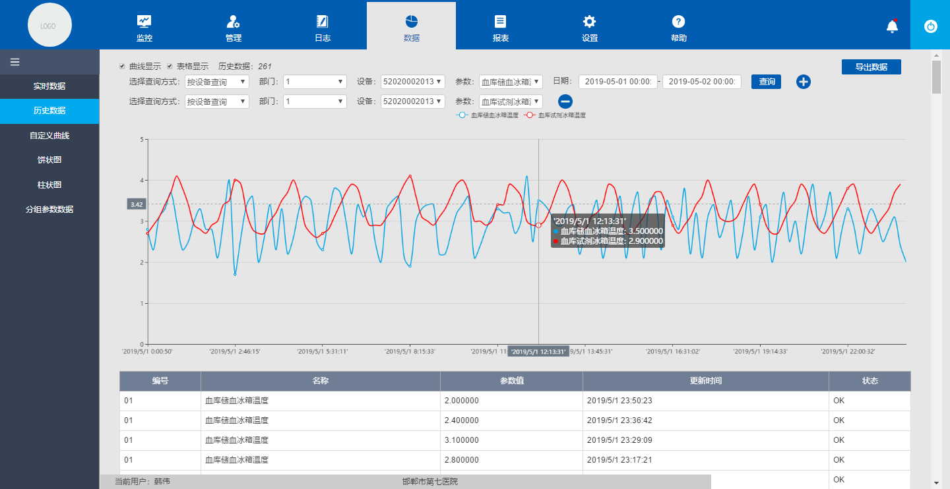Expand first 选择查询方式 dropdown
Screen dimensions: 950x489
coord(216,82)
